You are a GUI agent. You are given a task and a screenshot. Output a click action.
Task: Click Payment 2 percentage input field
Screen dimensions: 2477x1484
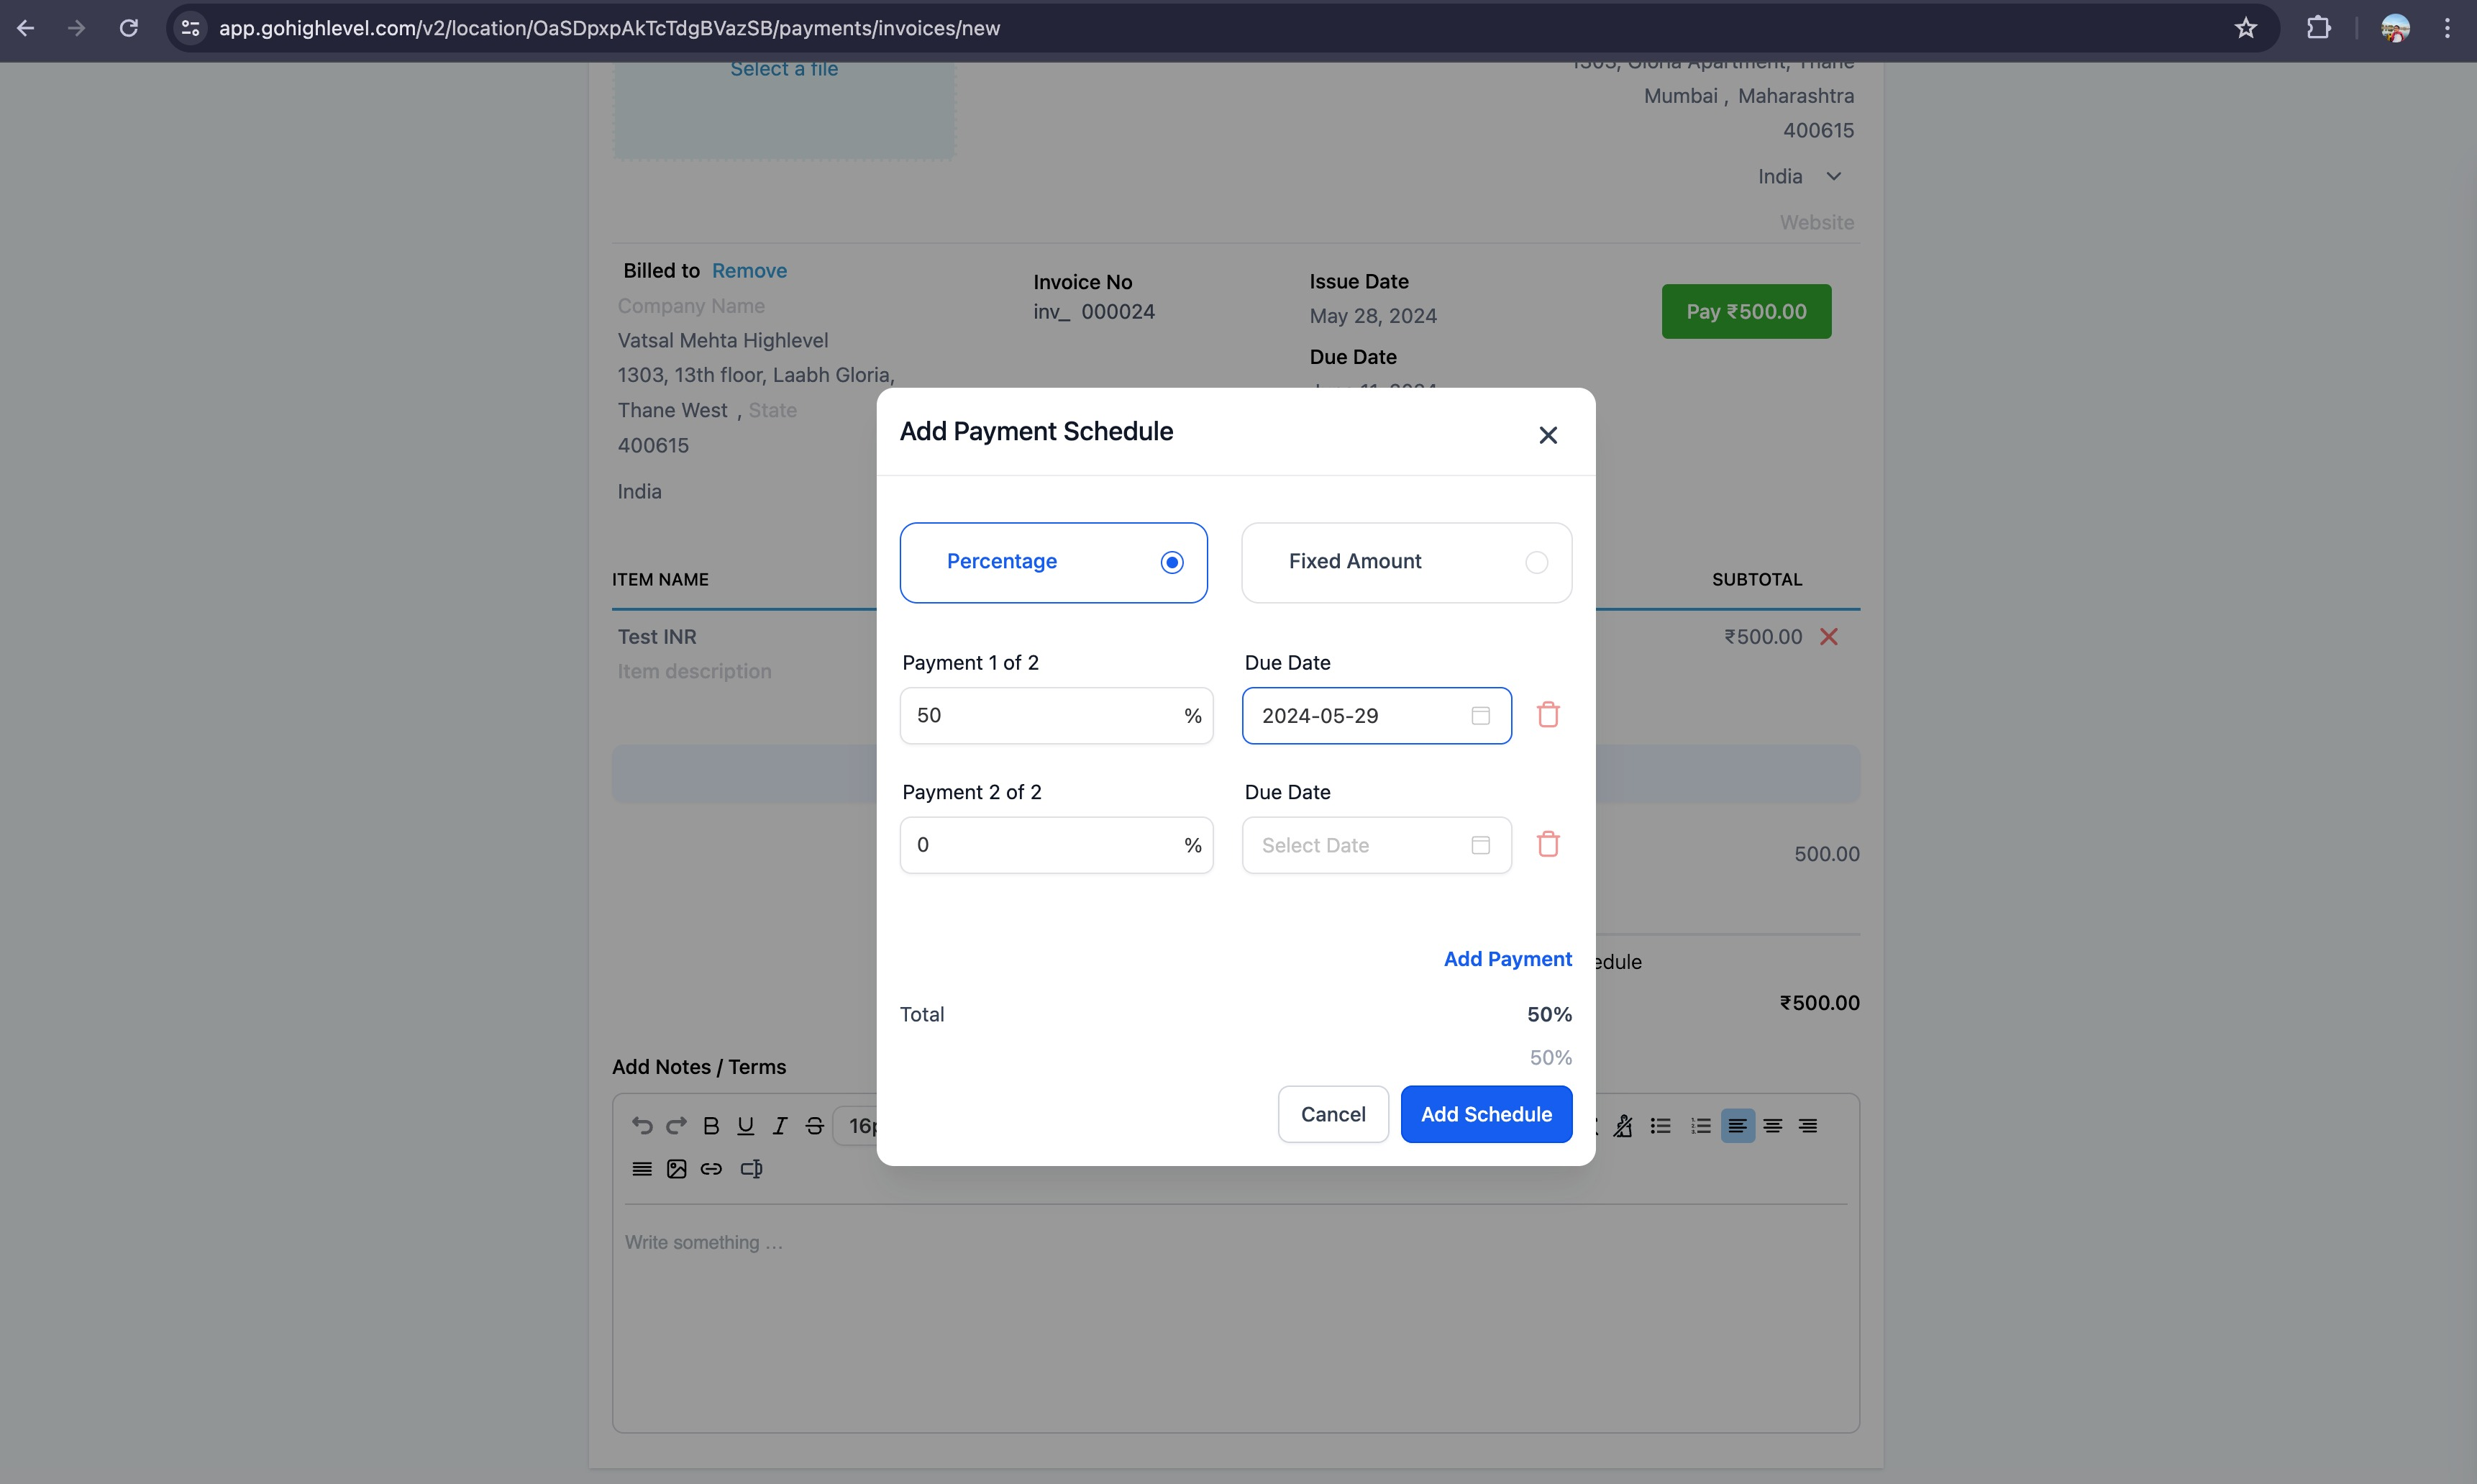pyautogui.click(x=1039, y=845)
